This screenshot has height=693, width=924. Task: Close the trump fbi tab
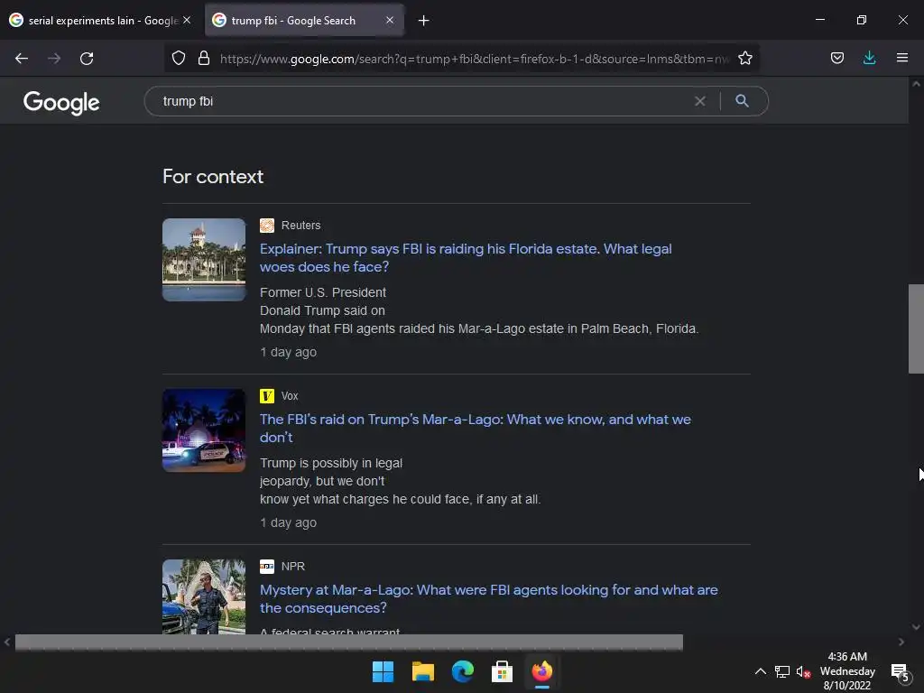tap(390, 20)
